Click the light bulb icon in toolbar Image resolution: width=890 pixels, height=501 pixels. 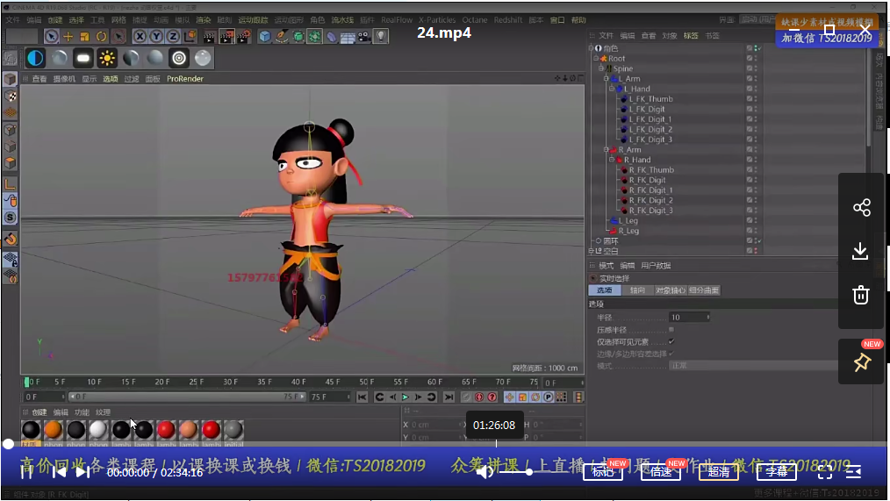click(381, 37)
